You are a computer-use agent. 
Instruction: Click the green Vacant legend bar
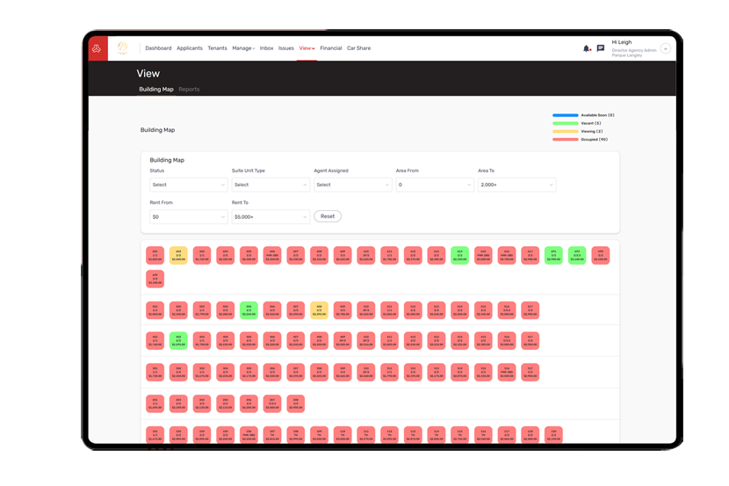[567, 123]
